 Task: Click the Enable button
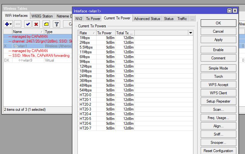[218, 50]
